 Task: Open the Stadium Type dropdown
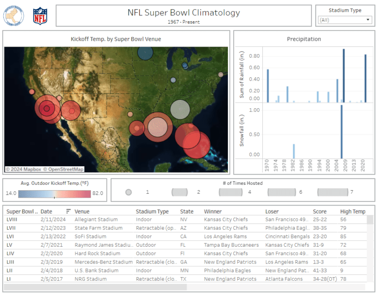345,20
